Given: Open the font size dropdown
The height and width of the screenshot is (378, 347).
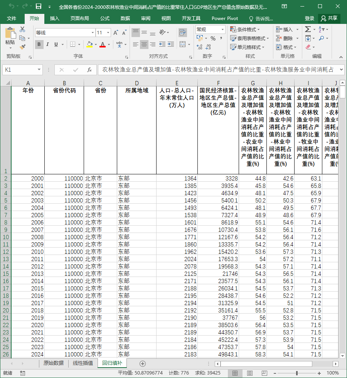Looking at the screenshot, I should click(x=108, y=32).
